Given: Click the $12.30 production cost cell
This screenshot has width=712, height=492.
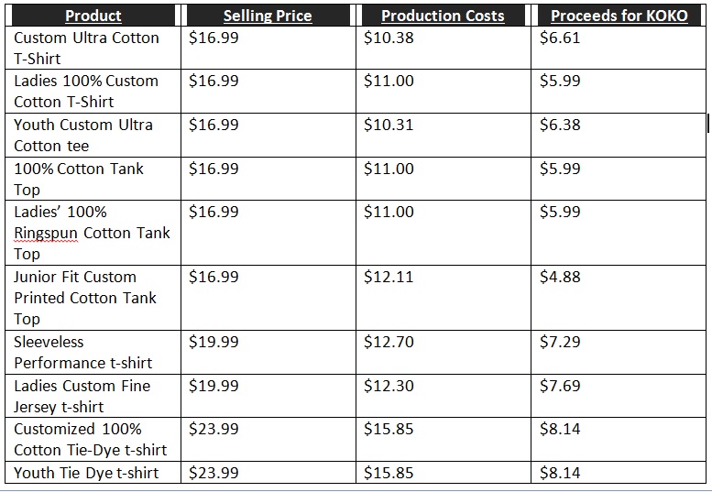Looking at the screenshot, I should pyautogui.click(x=389, y=386).
